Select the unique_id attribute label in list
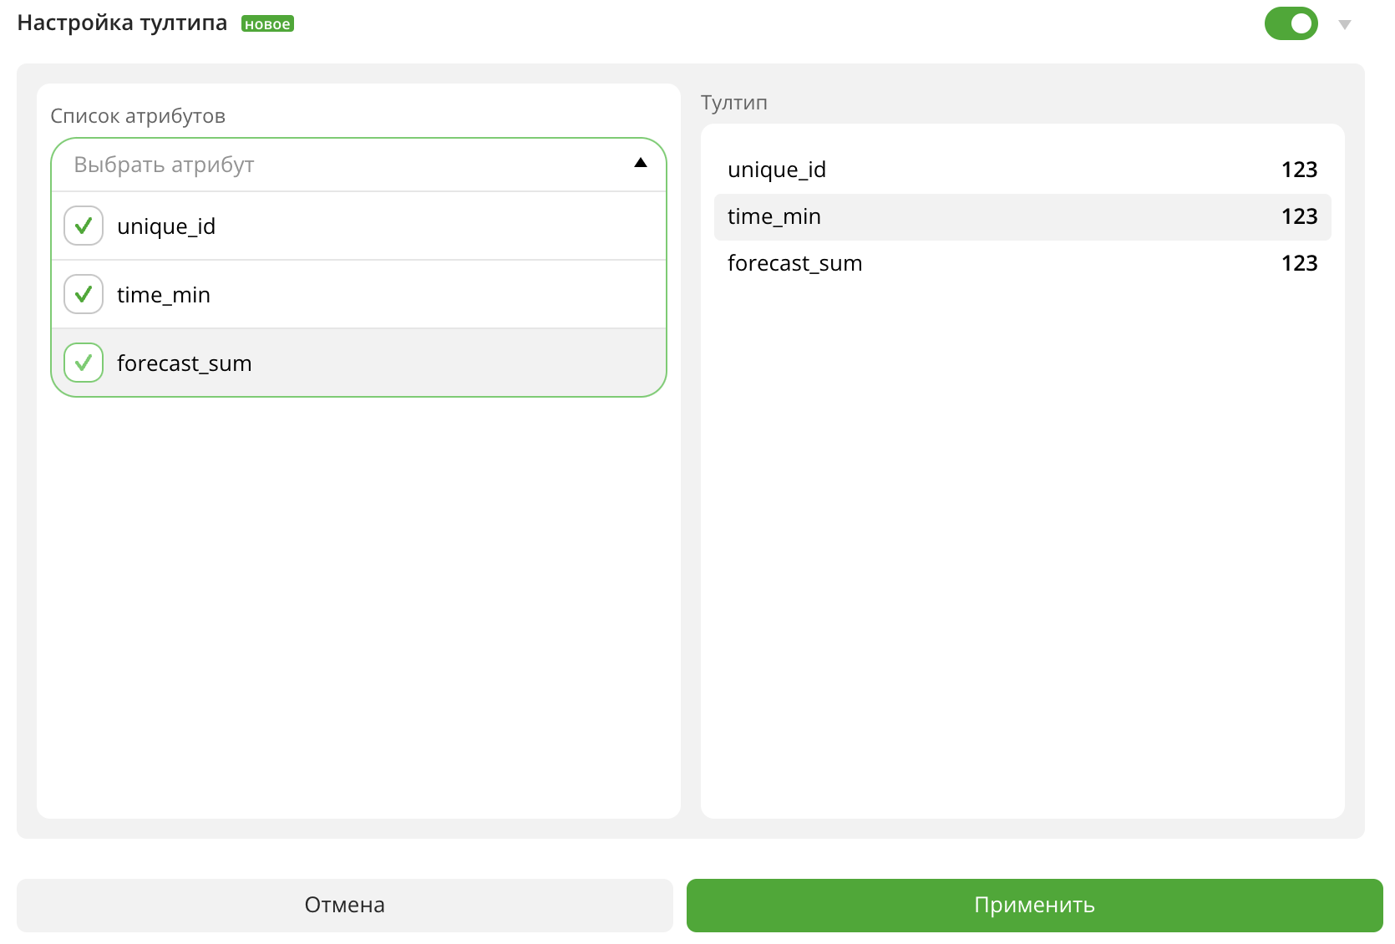Screen dimensions: 1395x944 click(x=166, y=226)
